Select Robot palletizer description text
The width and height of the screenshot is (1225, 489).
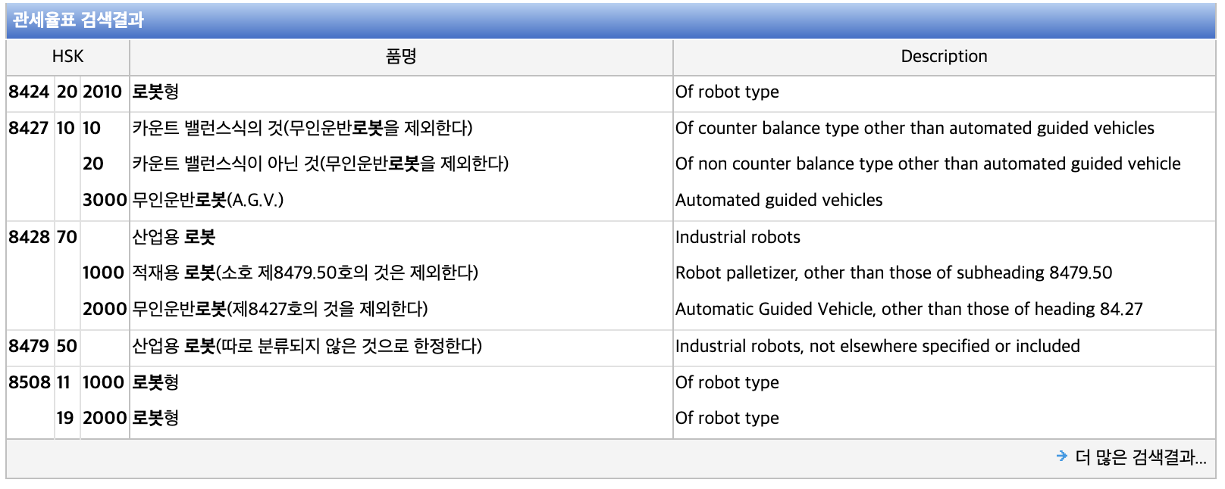894,273
